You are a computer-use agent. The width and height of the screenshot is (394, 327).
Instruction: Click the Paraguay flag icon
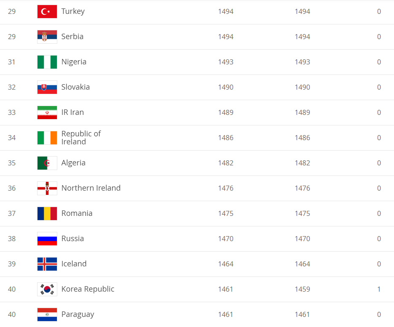[x=47, y=314]
